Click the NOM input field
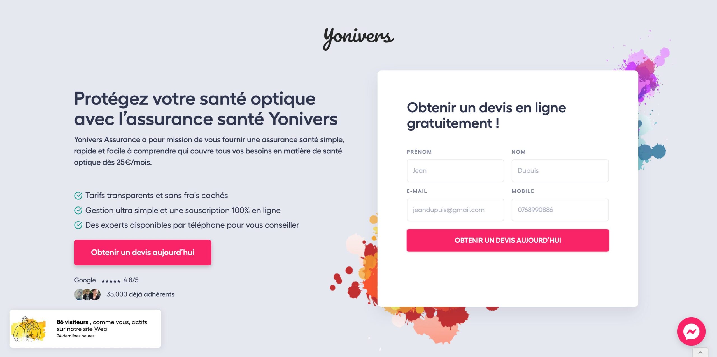The image size is (717, 357). click(560, 170)
